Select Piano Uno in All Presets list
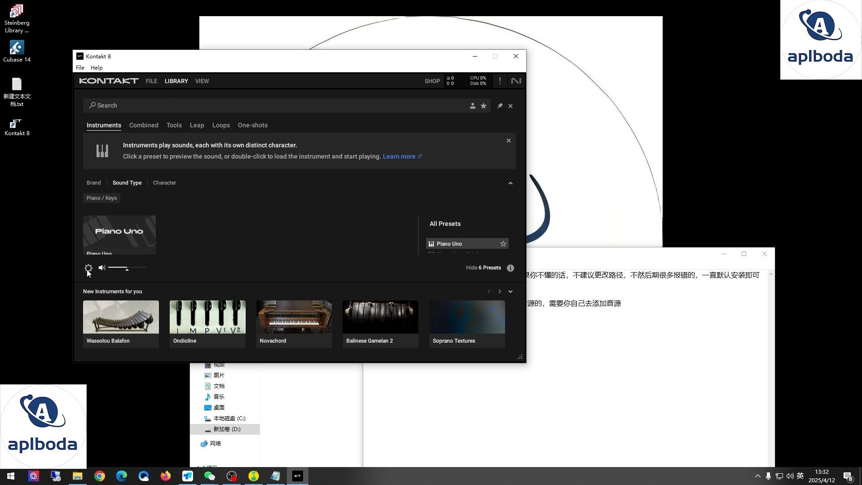862x485 pixels. [x=467, y=244]
